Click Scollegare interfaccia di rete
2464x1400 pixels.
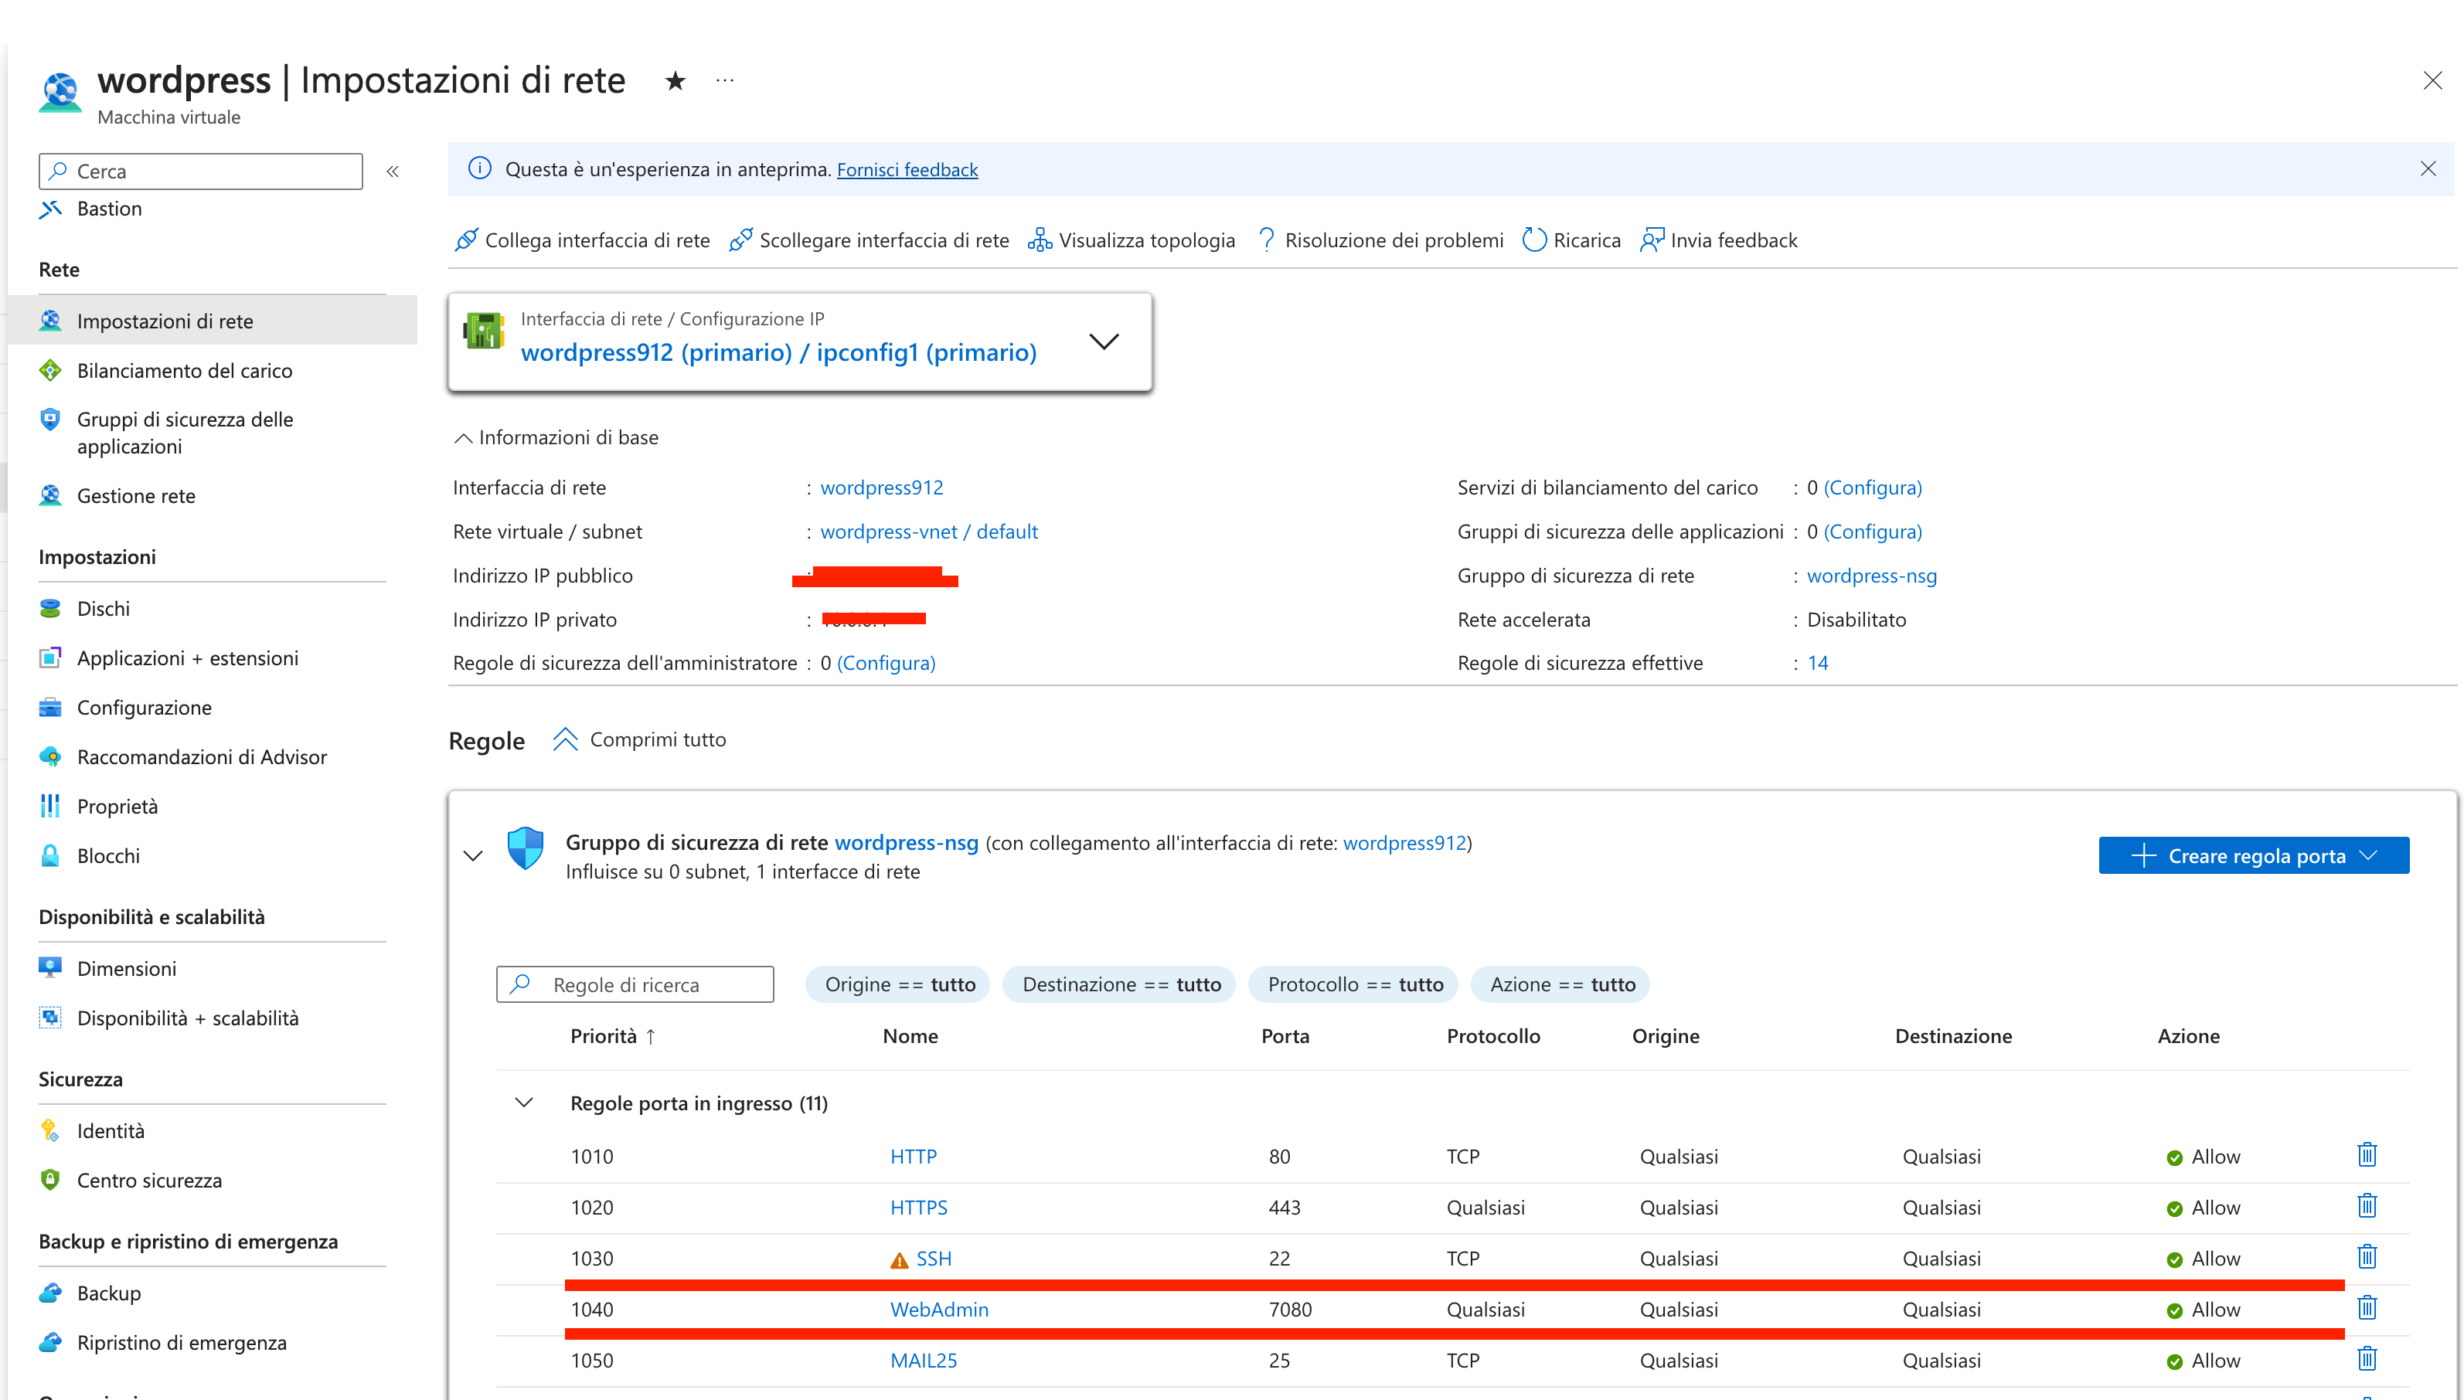click(869, 240)
